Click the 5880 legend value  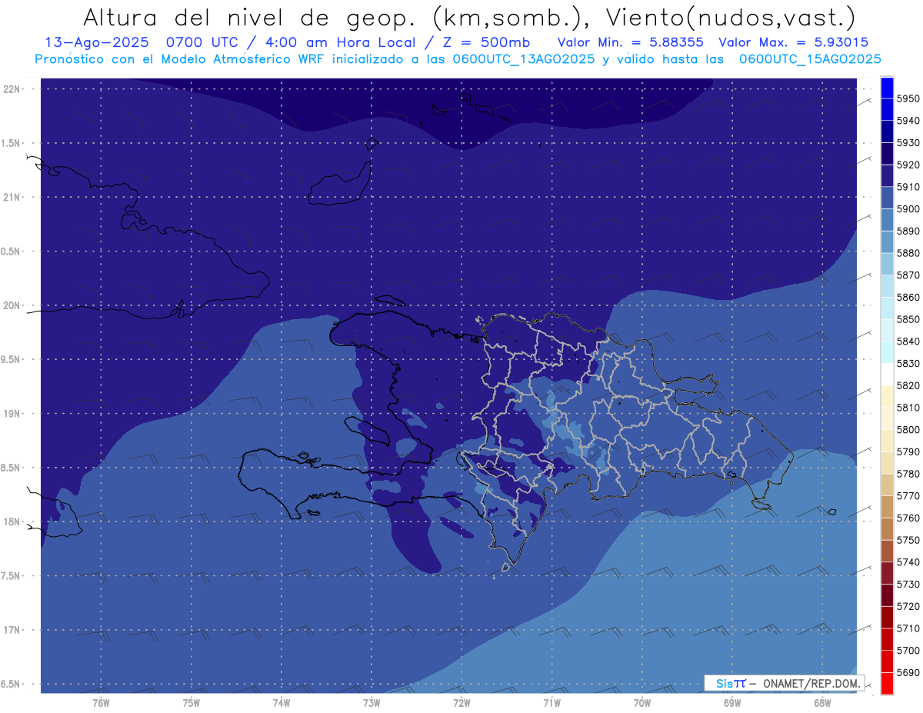908,253
